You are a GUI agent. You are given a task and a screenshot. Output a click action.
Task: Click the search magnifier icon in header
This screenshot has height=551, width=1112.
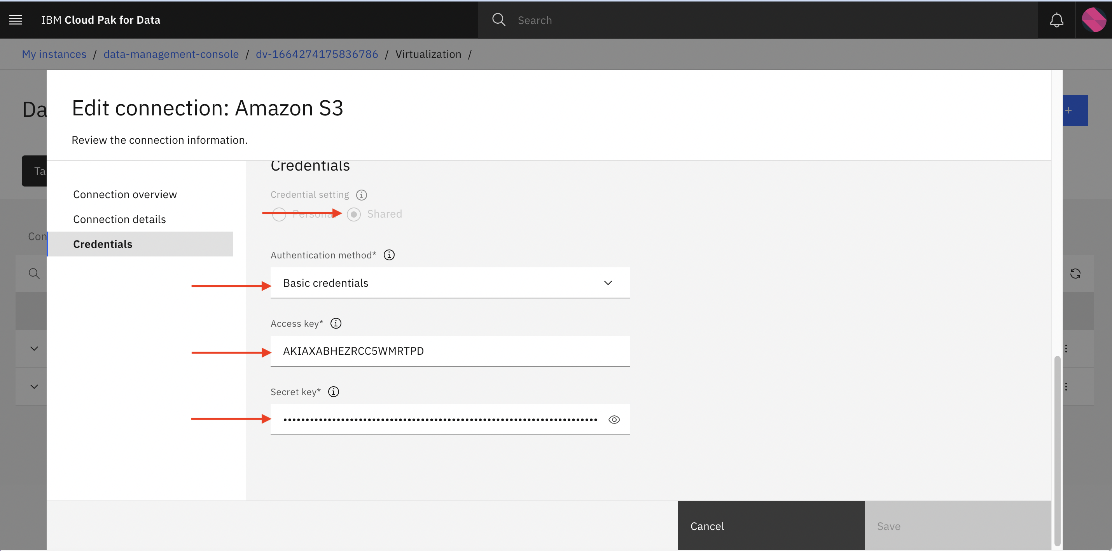pos(498,20)
